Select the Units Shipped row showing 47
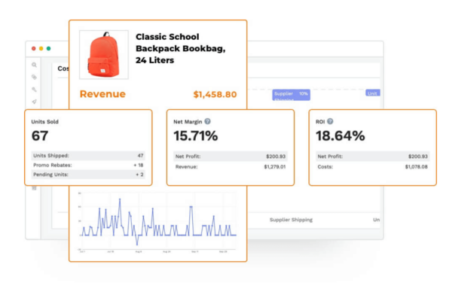This screenshot has width=452, height=292. click(x=88, y=156)
